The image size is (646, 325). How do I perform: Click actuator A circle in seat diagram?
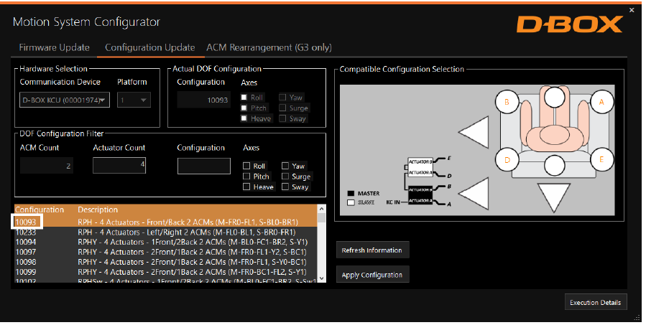601,103
